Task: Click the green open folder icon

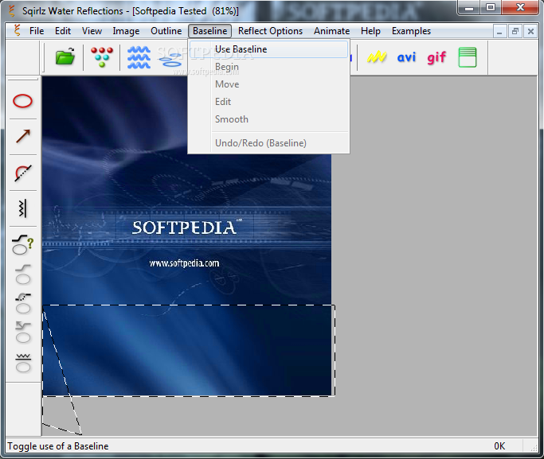Action: [65, 56]
